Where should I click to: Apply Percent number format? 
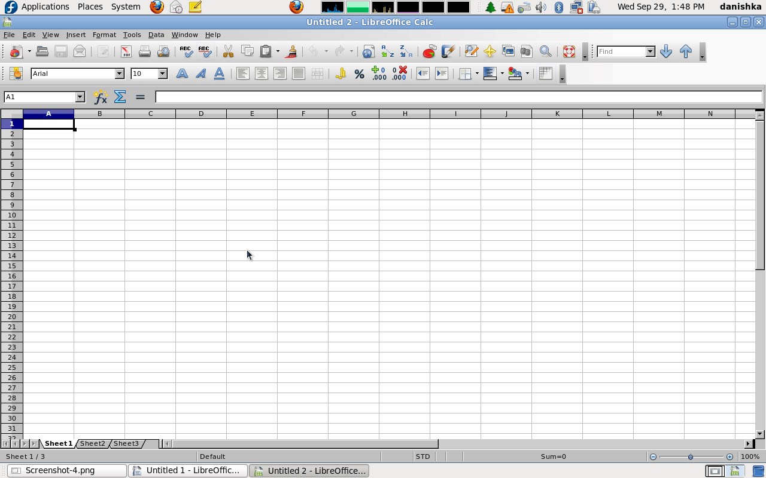(359, 73)
